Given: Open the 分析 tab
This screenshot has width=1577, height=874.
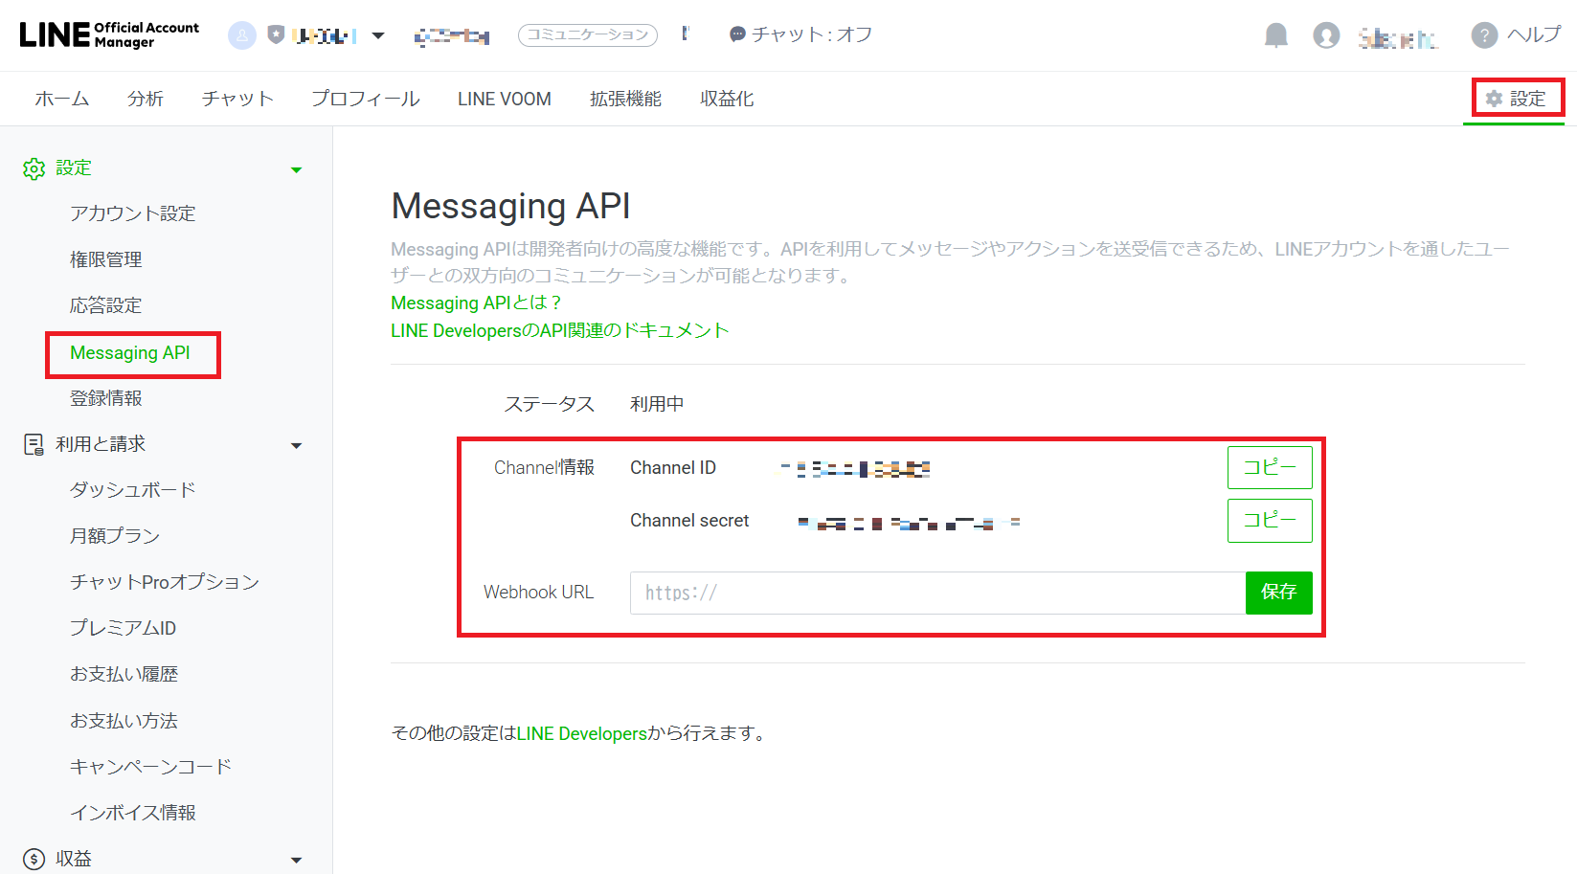Looking at the screenshot, I should pyautogui.click(x=146, y=99).
